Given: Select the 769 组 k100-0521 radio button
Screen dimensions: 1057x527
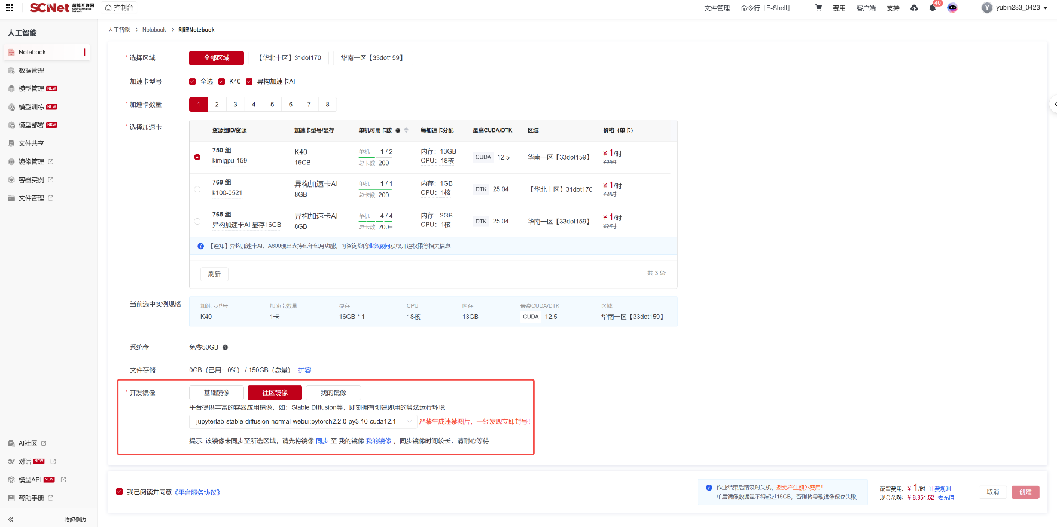Looking at the screenshot, I should (x=197, y=189).
